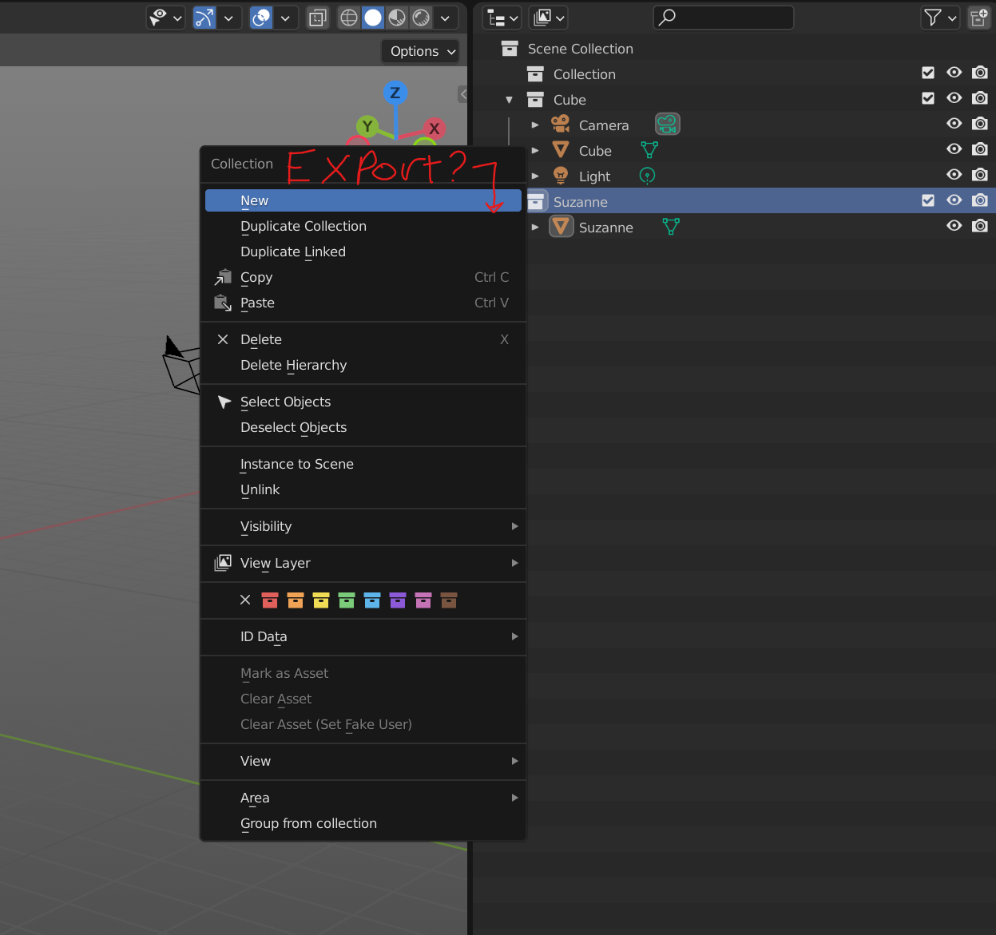Click the outliner search field
996x935 pixels.
[x=724, y=18]
